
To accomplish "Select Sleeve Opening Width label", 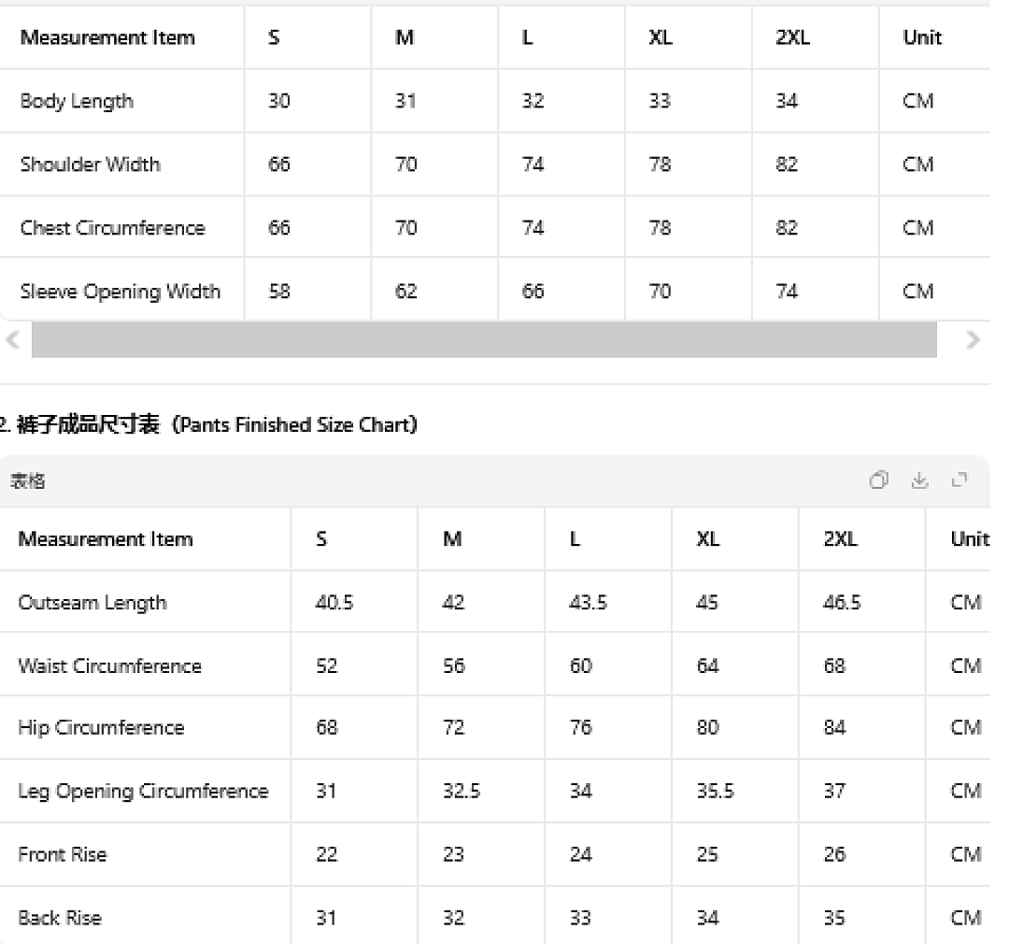I will [x=121, y=292].
